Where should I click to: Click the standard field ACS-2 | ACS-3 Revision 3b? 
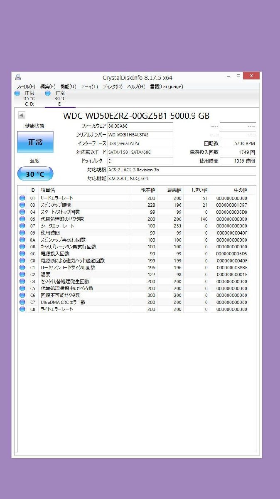coord(182,170)
